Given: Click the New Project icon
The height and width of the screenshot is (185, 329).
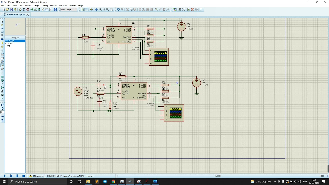Looking at the screenshot, I should click(4, 10).
